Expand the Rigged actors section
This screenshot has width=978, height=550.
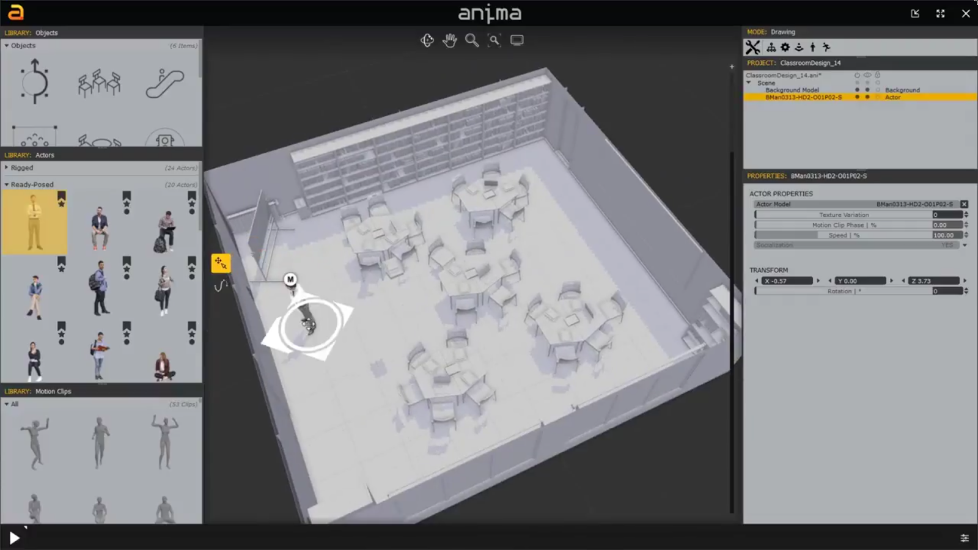(6, 167)
